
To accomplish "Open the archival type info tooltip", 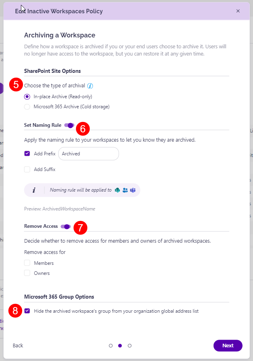I will [x=90, y=86].
